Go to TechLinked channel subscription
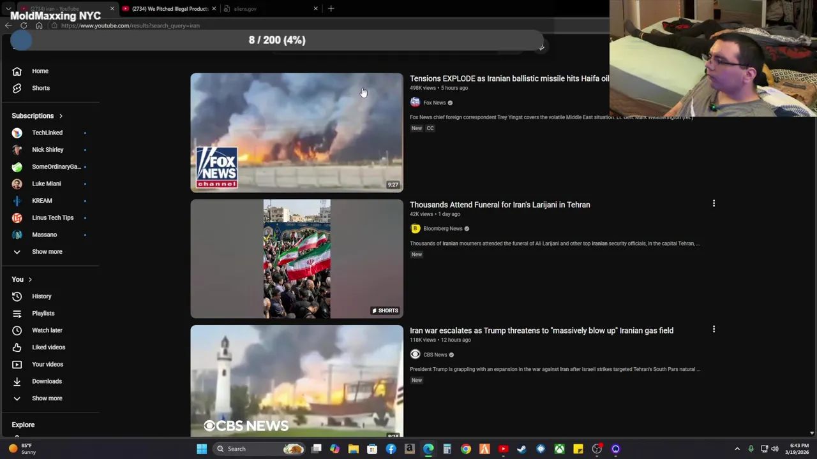The height and width of the screenshot is (459, 817). coord(47,133)
